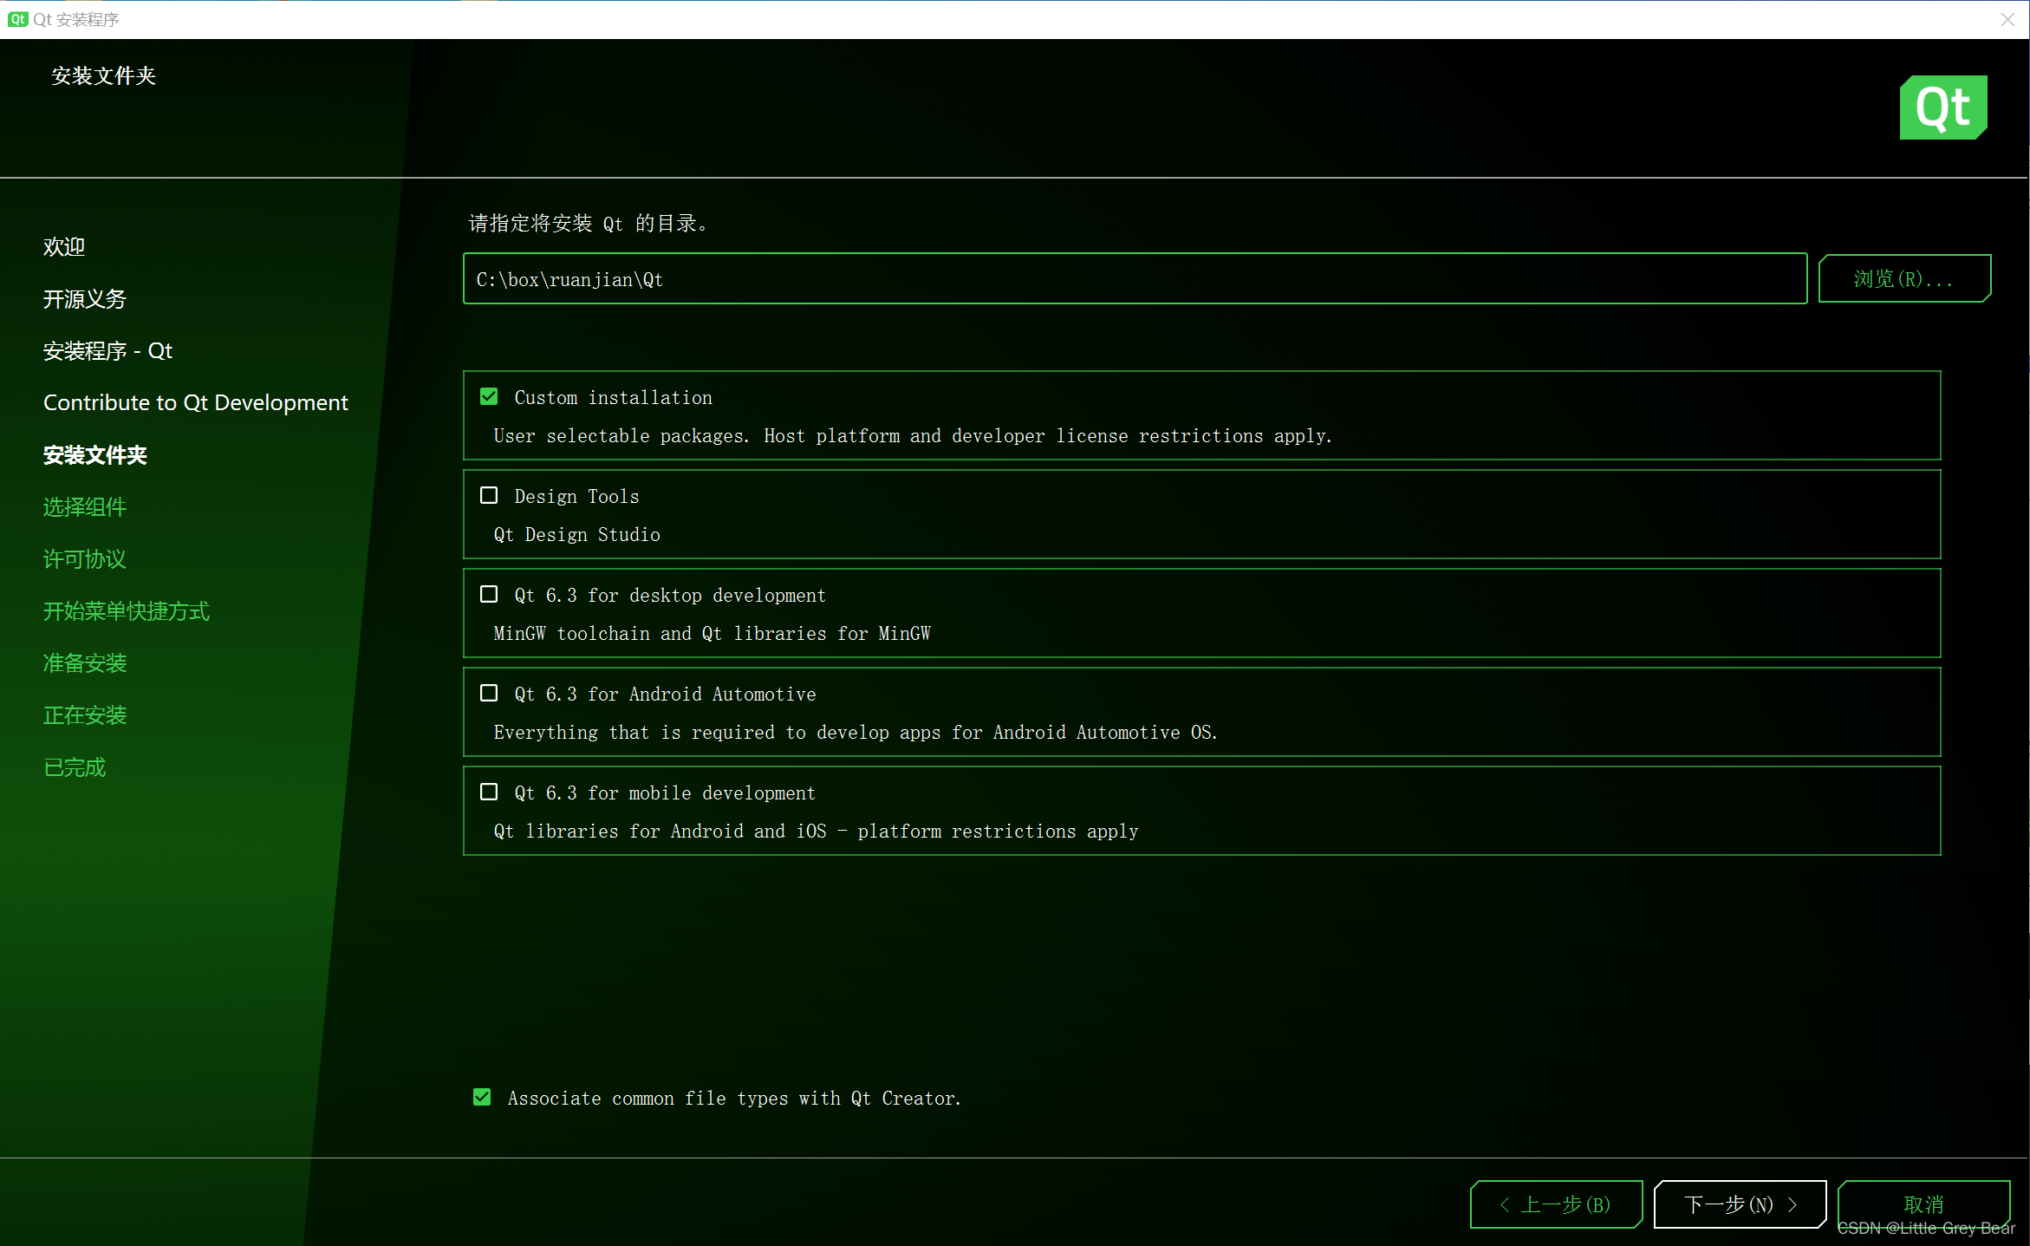Click 'Qt Design Studio' description text
This screenshot has width=2030, height=1246.
(577, 535)
